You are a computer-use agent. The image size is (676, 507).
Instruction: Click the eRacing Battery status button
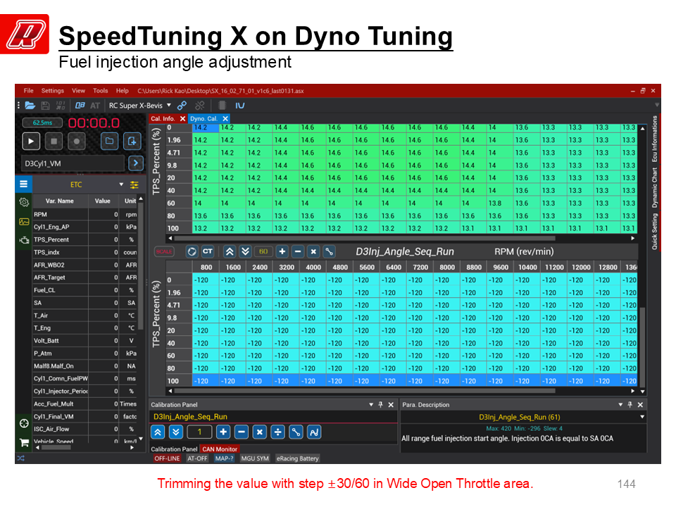[x=297, y=458]
